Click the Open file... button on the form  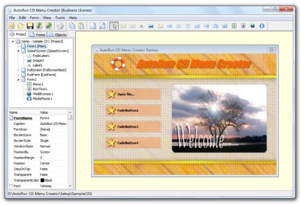133,94
